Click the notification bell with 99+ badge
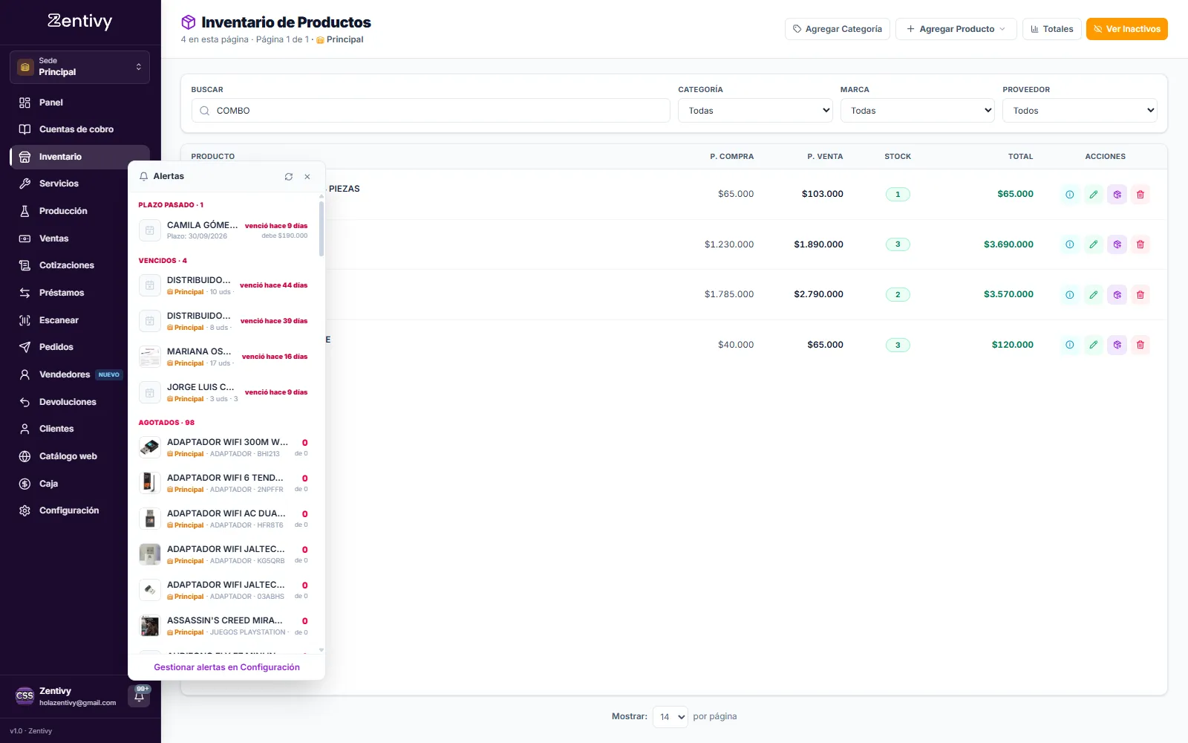 (140, 696)
